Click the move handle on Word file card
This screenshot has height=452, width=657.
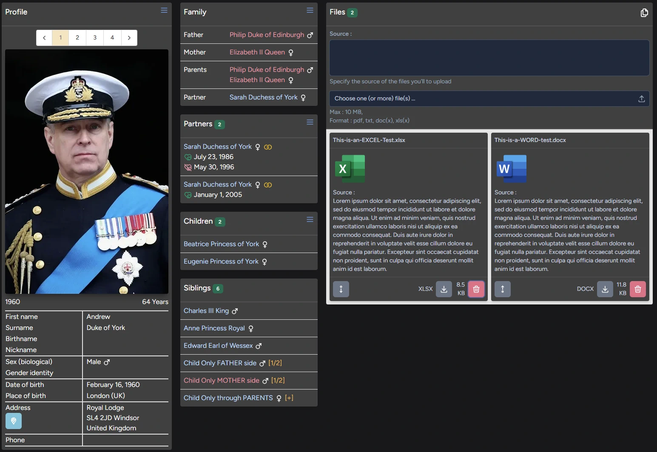[x=503, y=289]
